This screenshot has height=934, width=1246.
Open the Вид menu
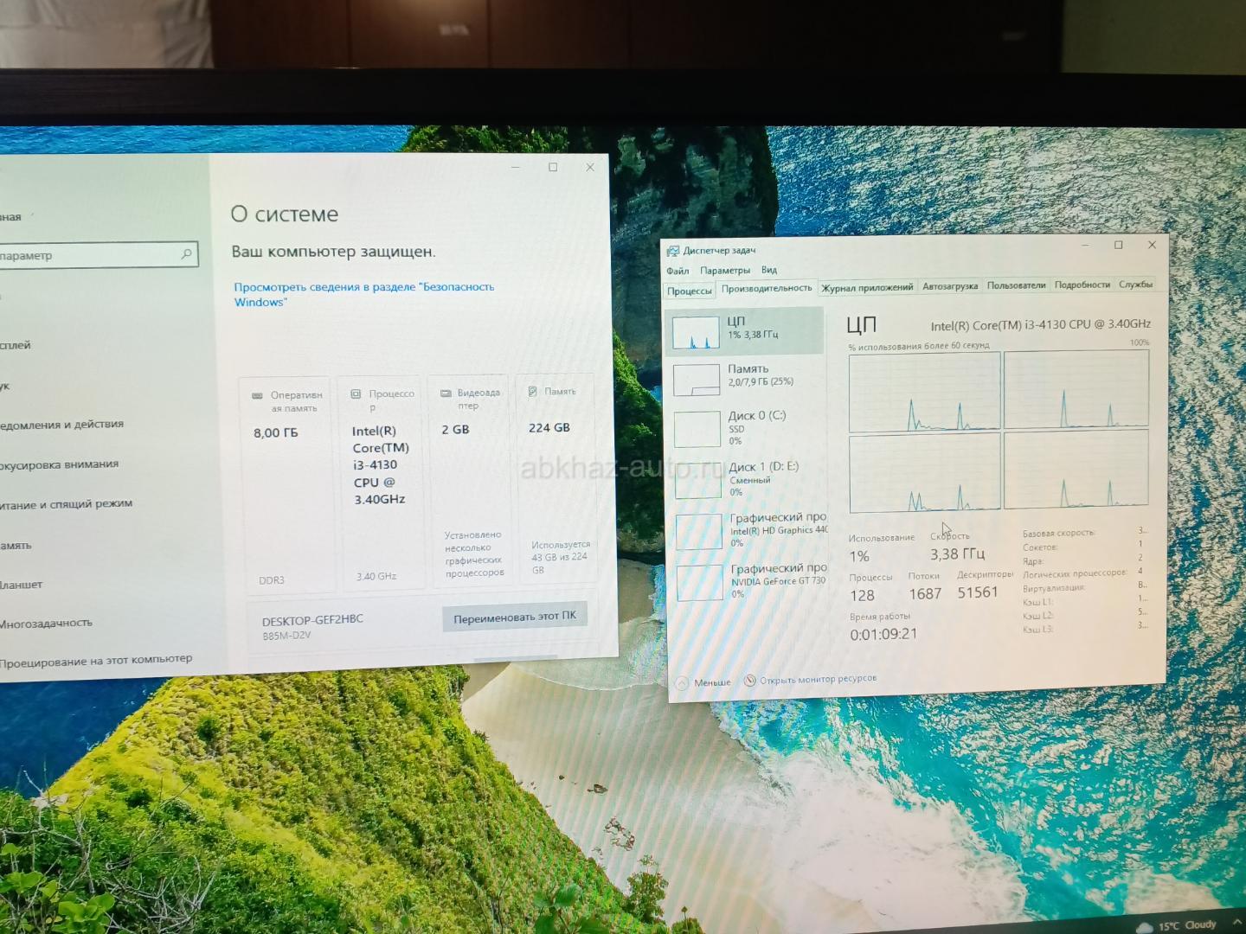point(769,270)
